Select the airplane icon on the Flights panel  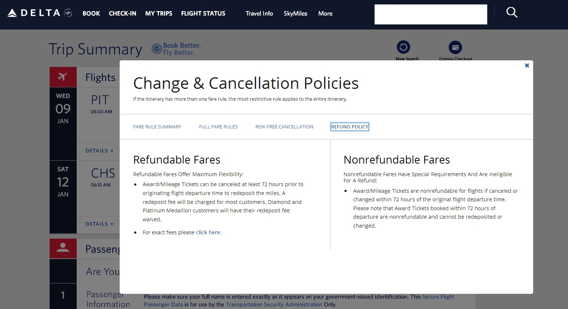coord(63,77)
